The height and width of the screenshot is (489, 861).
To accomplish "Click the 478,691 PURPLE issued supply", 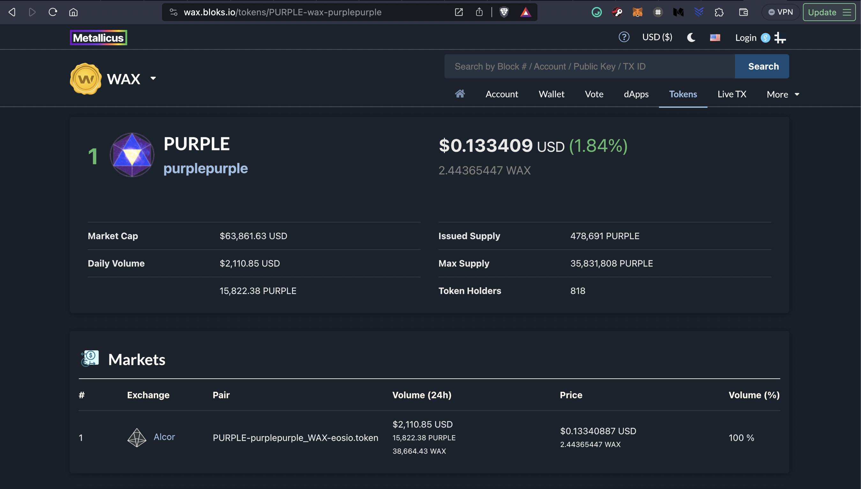I will pos(604,236).
